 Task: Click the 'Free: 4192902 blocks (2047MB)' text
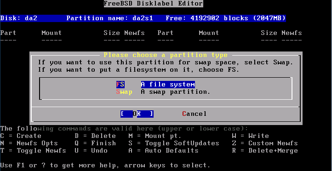226,18
